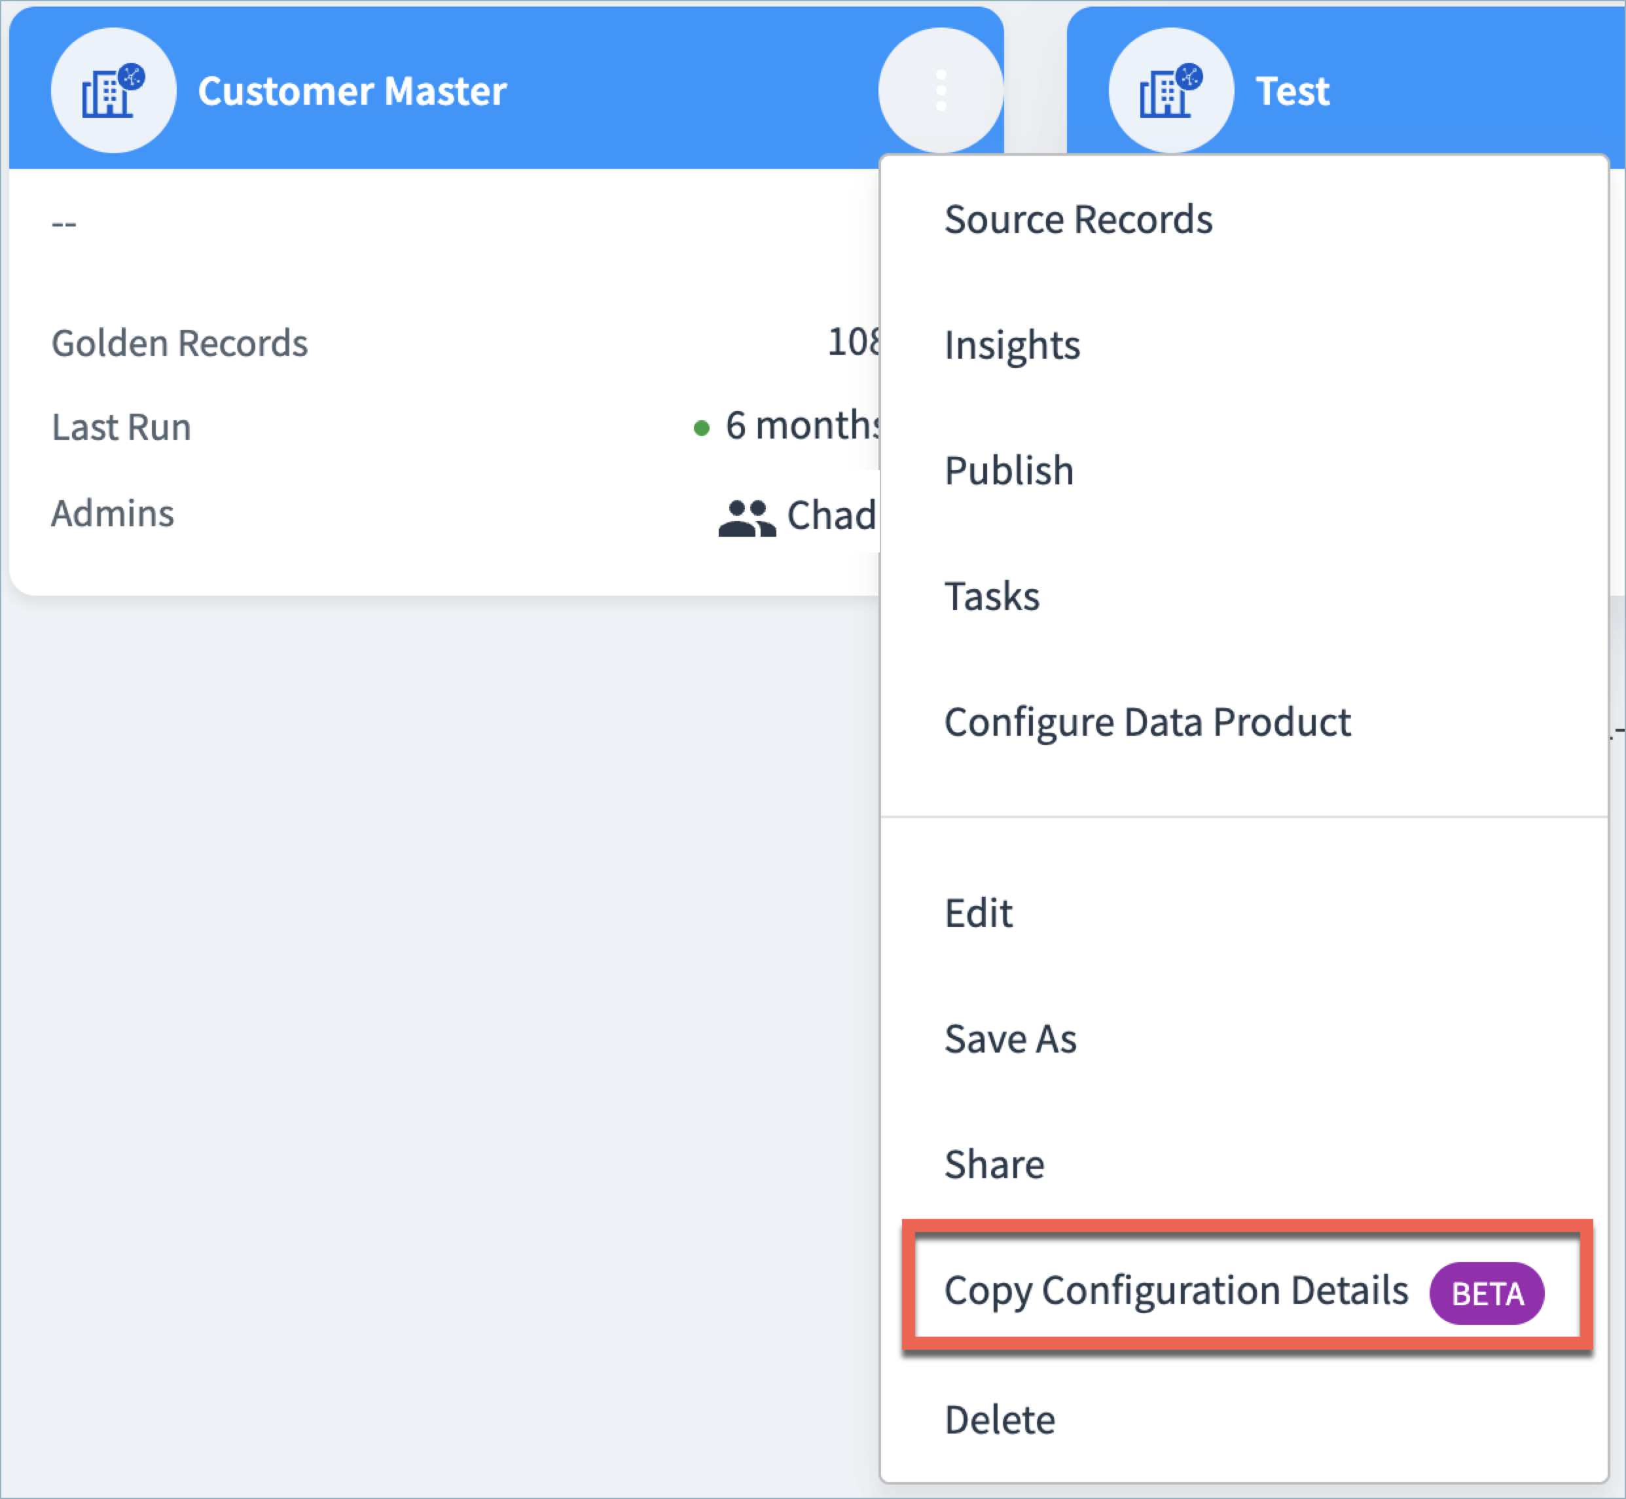Select Share from the menu
The image size is (1626, 1499).
tap(994, 1165)
